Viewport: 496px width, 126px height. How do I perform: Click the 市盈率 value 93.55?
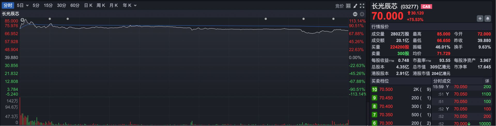445,60
